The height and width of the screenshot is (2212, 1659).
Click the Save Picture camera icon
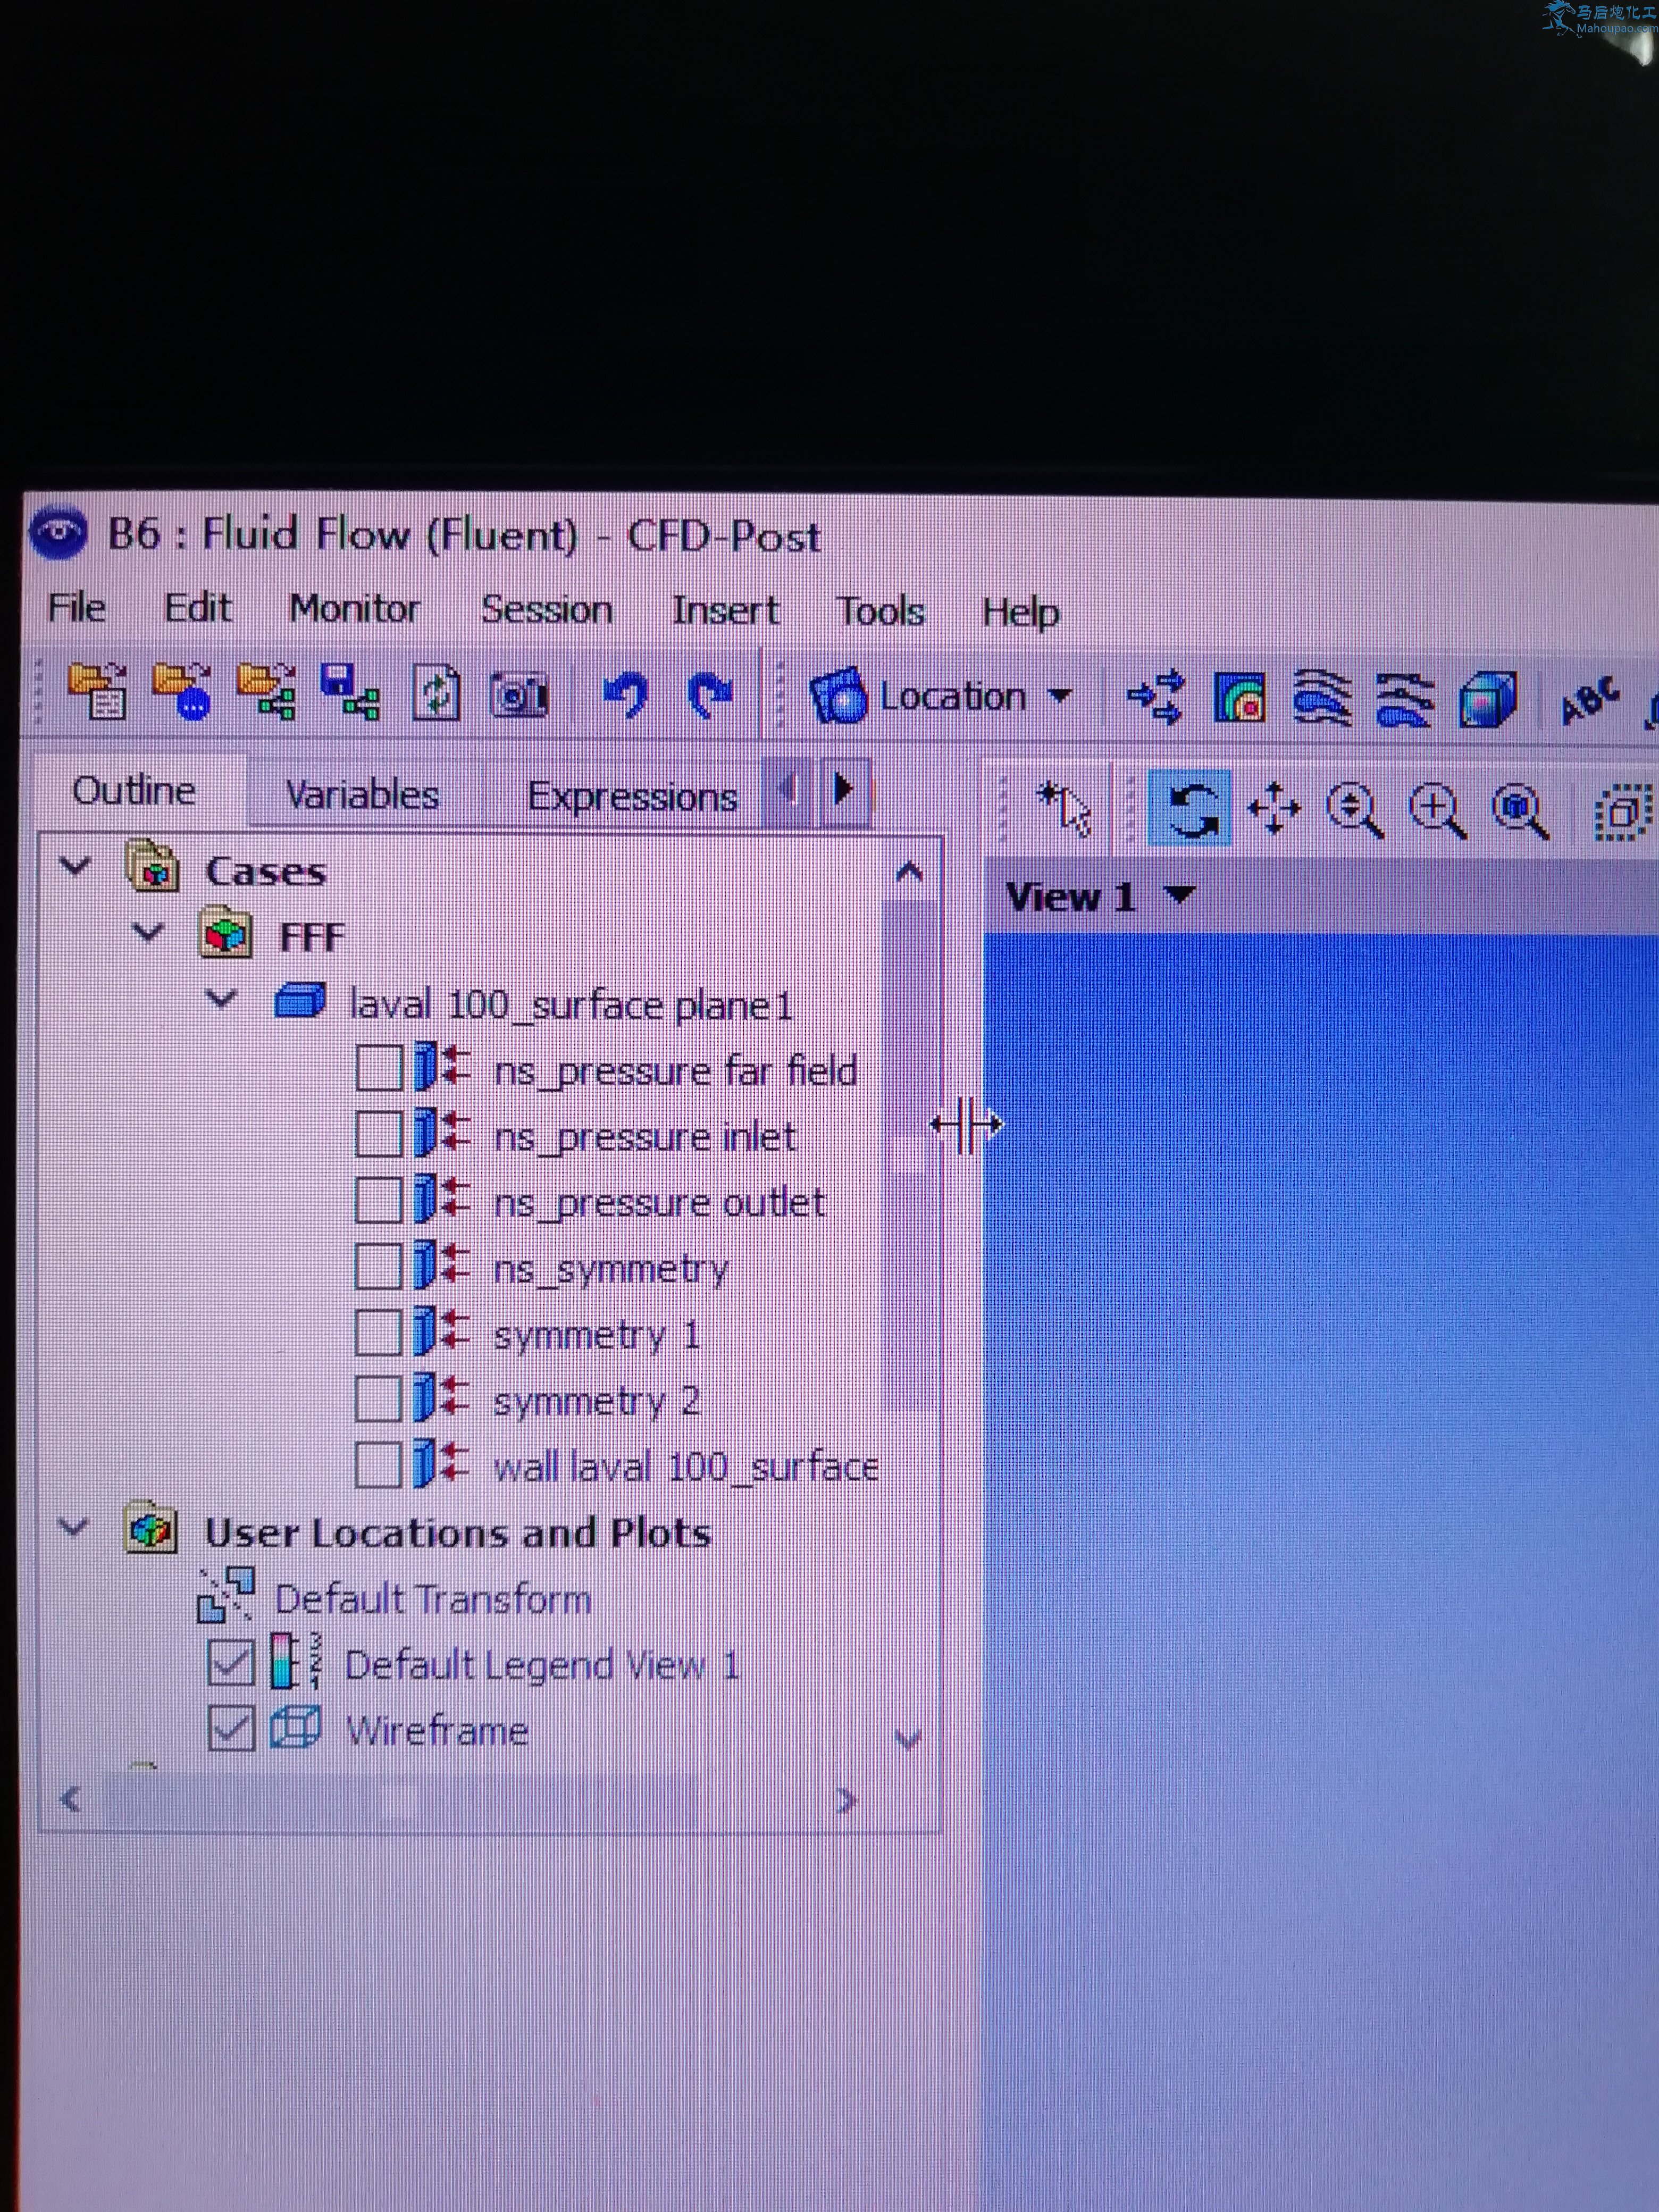pos(519,695)
